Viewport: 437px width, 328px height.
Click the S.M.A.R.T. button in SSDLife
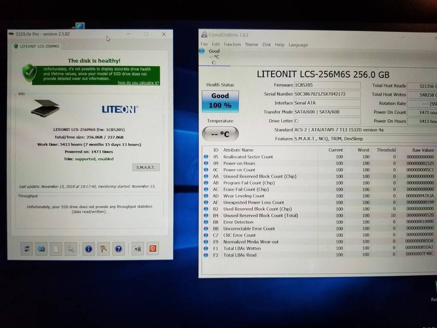point(146,167)
